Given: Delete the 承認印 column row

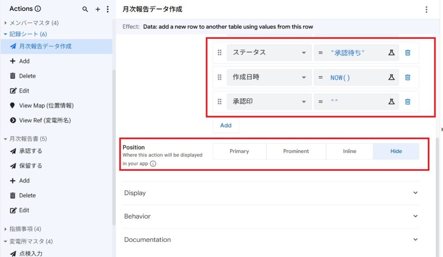Looking at the screenshot, I should click(x=408, y=102).
